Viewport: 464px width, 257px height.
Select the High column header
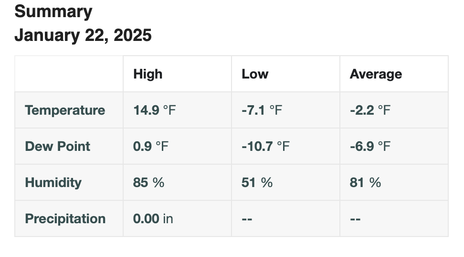pyautogui.click(x=148, y=74)
